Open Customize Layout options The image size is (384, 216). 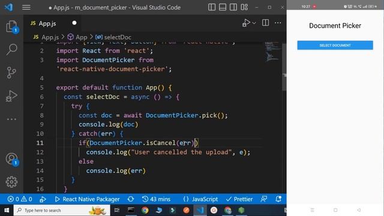pyautogui.click(x=244, y=7)
